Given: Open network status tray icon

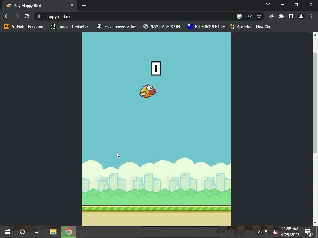Looking at the screenshot, I should coord(267,232).
